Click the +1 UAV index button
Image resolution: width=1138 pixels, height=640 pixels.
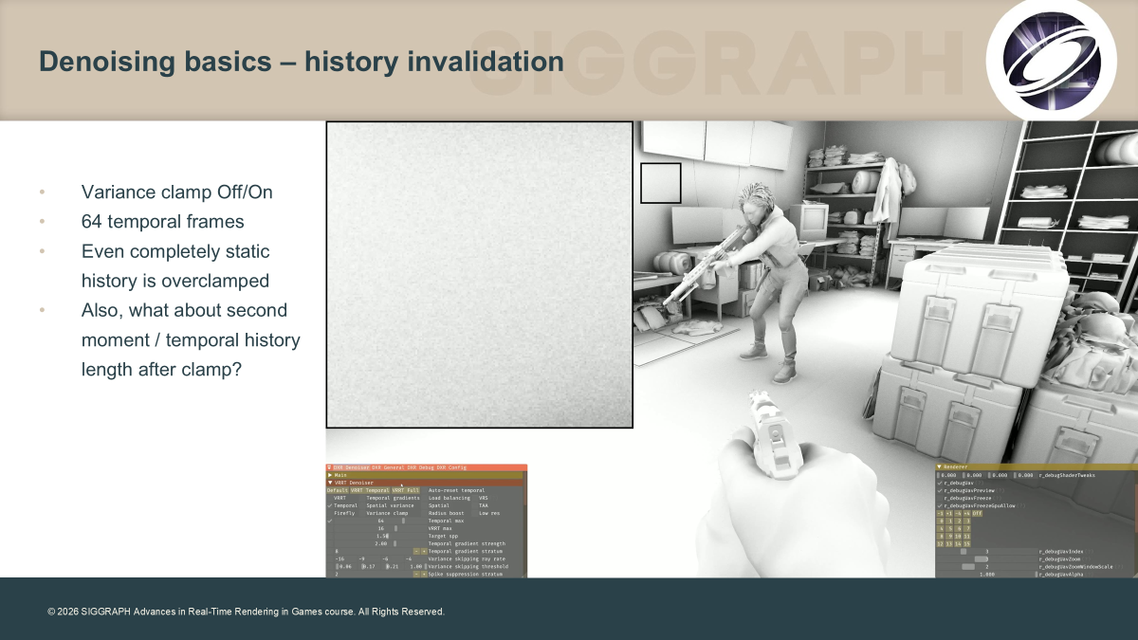[949, 513]
